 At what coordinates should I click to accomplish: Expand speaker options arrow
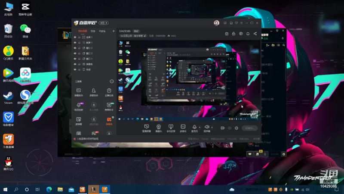point(212,127)
